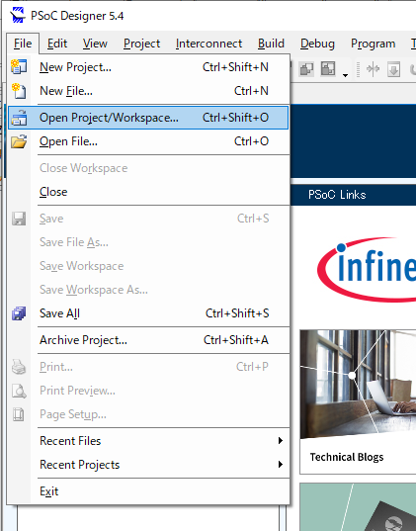The image size is (416, 531).
Task: Expand the Recent Projects submenu arrow
Action: (281, 465)
